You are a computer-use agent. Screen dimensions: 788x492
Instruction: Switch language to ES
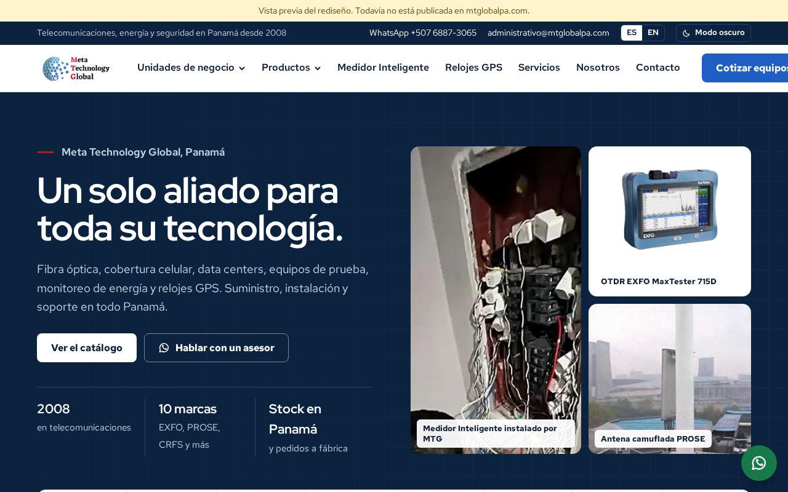[x=632, y=33]
